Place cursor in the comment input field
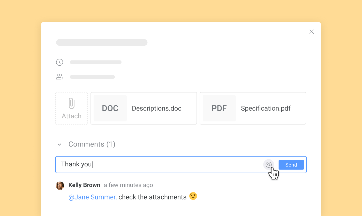This screenshot has width=362, height=216. [x=155, y=165]
